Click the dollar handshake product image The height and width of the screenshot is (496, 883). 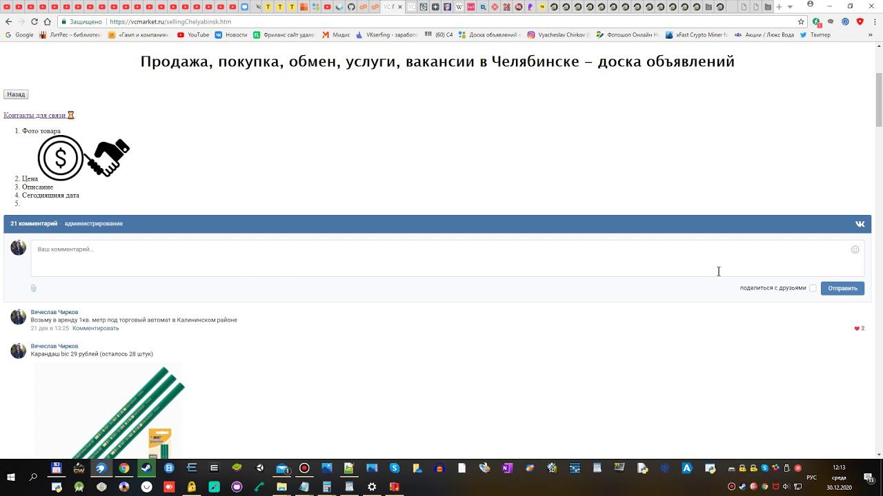click(83, 158)
